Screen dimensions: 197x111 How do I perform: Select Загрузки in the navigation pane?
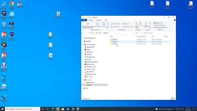tap(88, 54)
